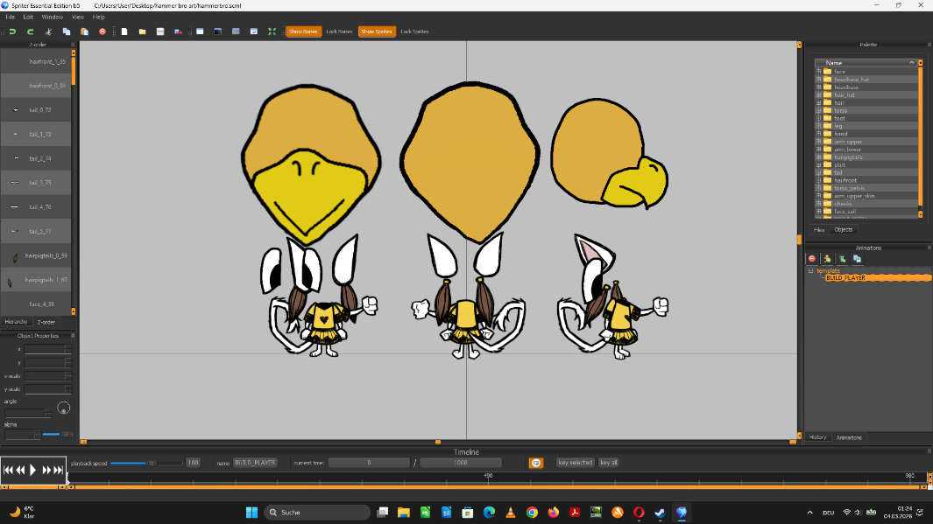Screen dimensions: 933x524
Task: Click the alpha slider in Object Properties
Action: tap(57, 434)
